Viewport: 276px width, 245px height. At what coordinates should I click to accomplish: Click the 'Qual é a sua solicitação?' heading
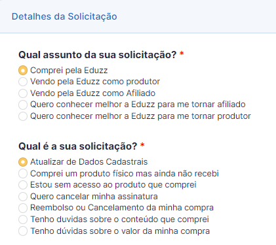[x=78, y=146]
